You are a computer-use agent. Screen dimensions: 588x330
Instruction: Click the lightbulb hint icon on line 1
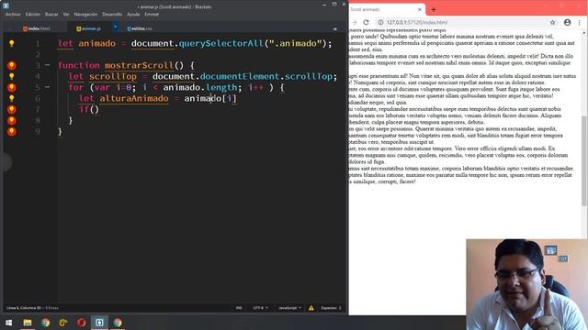[12, 43]
